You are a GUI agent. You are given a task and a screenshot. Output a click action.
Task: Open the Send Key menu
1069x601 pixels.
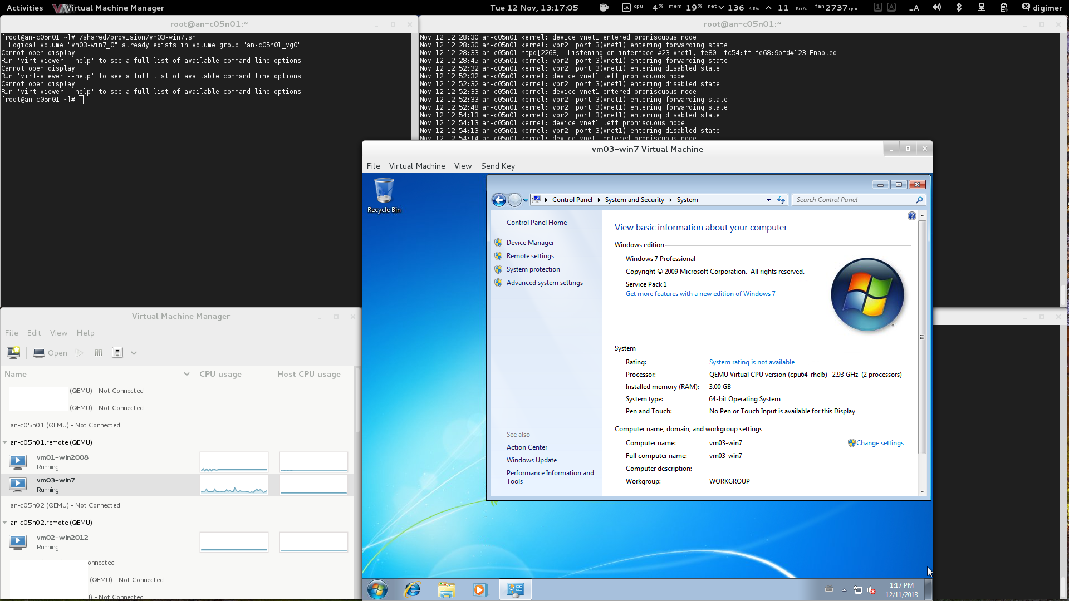pyautogui.click(x=498, y=166)
